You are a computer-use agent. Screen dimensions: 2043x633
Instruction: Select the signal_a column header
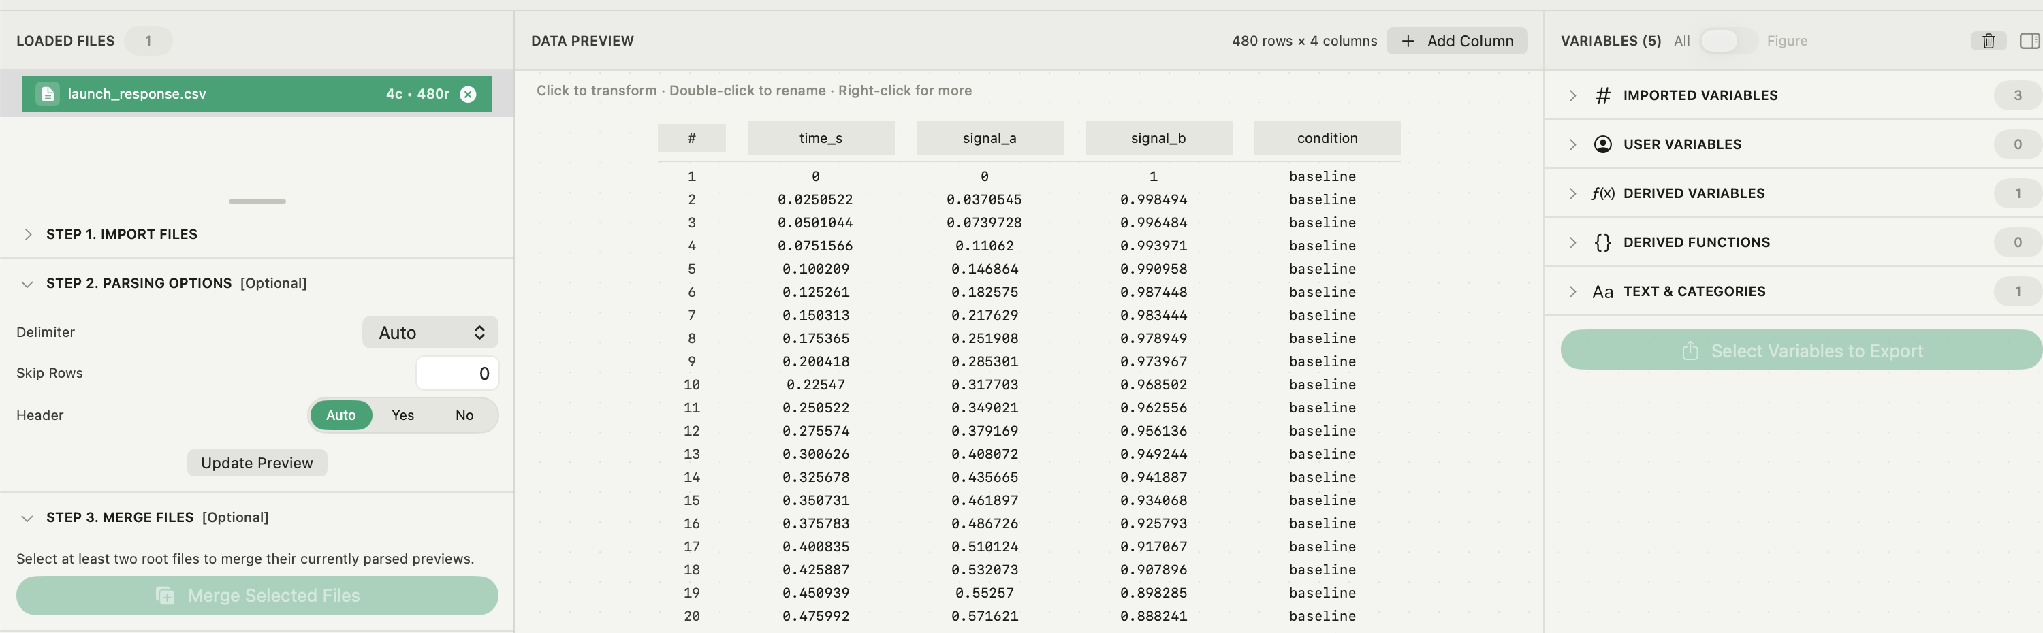point(989,139)
